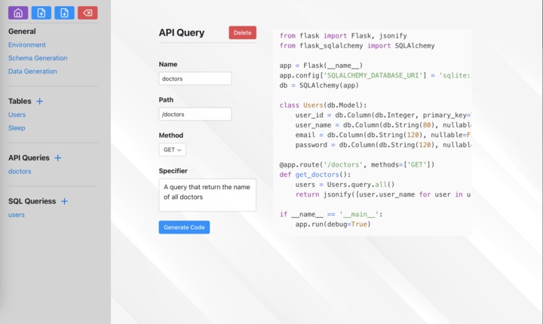Image resolution: width=543 pixels, height=324 pixels.
Task: Add a new API query with the plus icon
Action: pyautogui.click(x=58, y=157)
